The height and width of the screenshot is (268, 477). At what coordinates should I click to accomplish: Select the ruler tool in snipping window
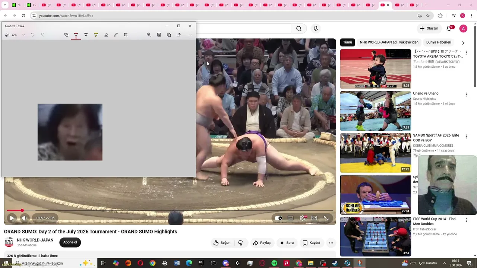(116, 35)
